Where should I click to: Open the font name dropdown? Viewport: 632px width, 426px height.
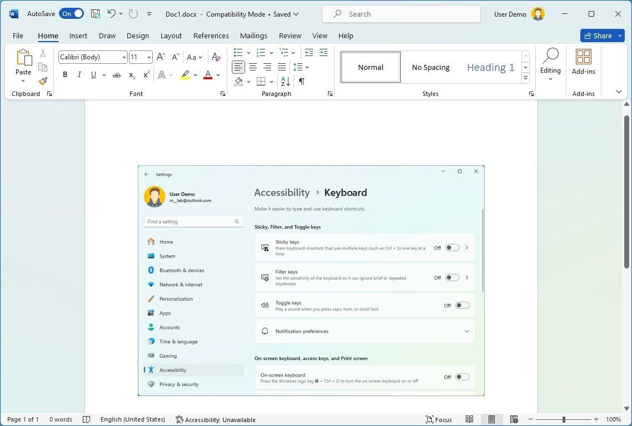124,57
